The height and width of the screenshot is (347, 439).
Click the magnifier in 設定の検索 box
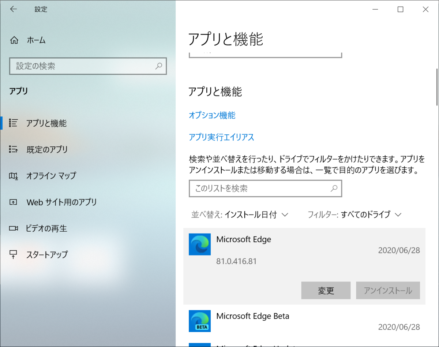(158, 66)
